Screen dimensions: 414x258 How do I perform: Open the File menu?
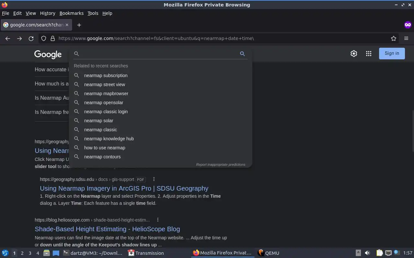coord(5,13)
